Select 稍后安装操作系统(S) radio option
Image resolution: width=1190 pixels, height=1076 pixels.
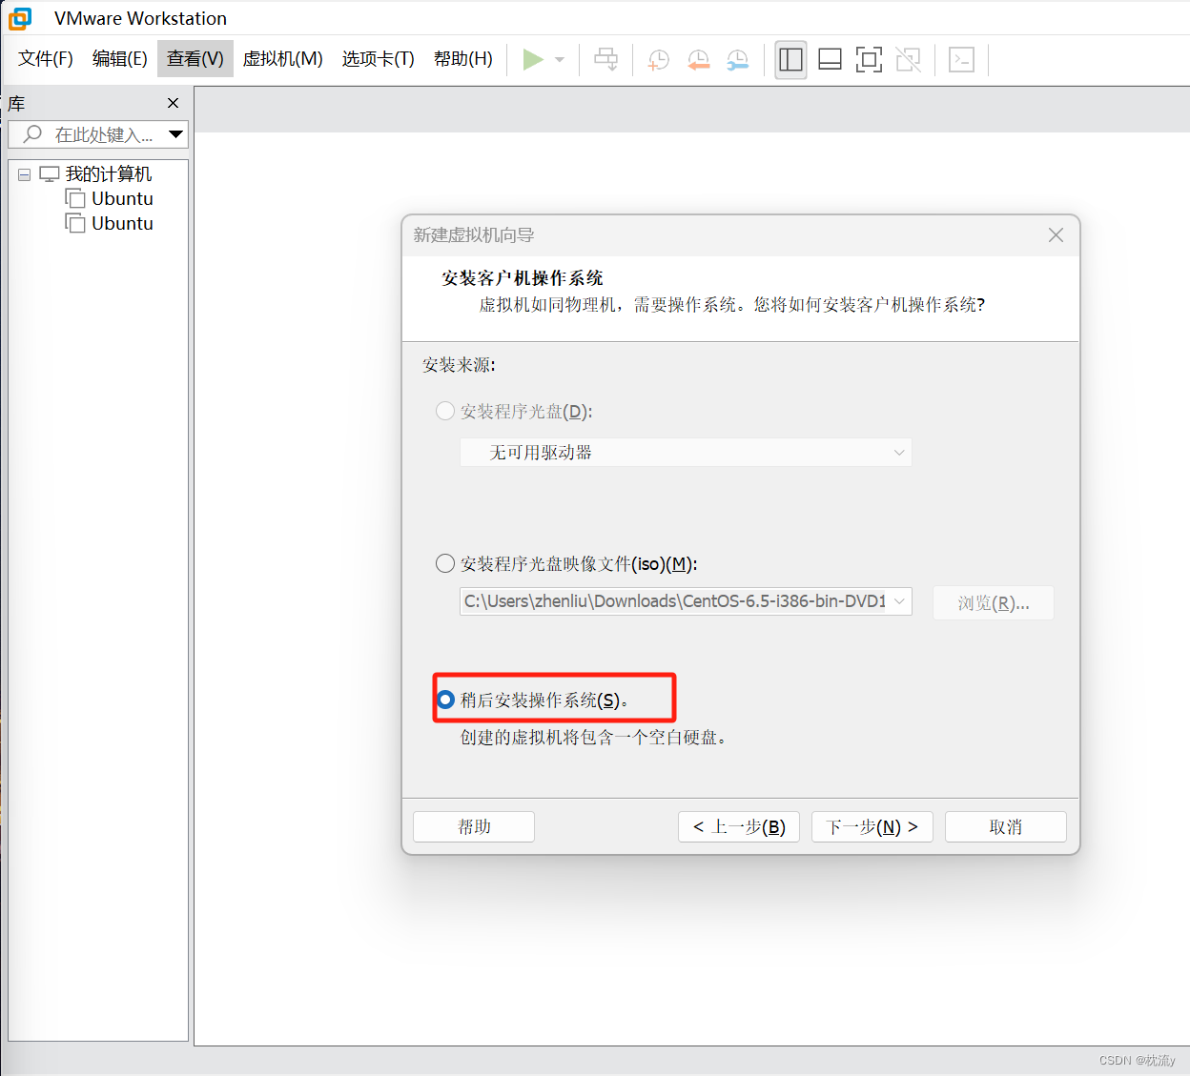[445, 700]
